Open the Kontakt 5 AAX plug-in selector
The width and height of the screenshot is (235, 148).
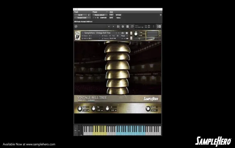[x=83, y=18]
